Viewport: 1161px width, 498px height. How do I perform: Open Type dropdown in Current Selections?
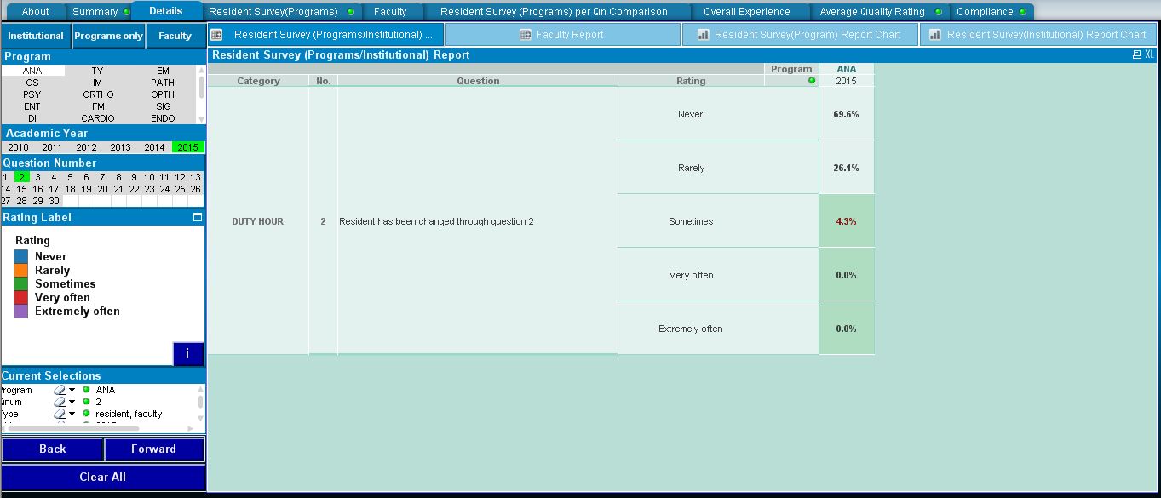[72, 414]
